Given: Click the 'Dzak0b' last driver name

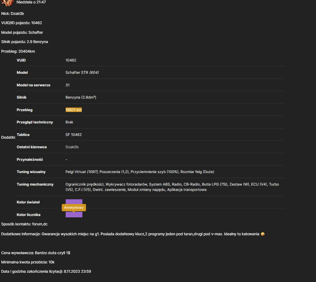Looking at the screenshot, I should (72, 147).
